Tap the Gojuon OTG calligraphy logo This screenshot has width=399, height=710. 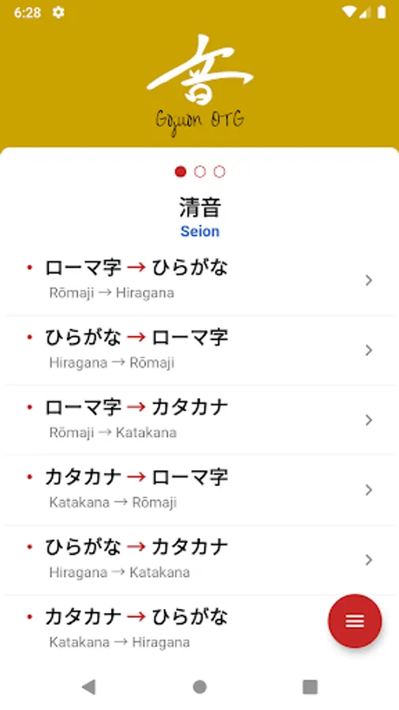point(199,84)
